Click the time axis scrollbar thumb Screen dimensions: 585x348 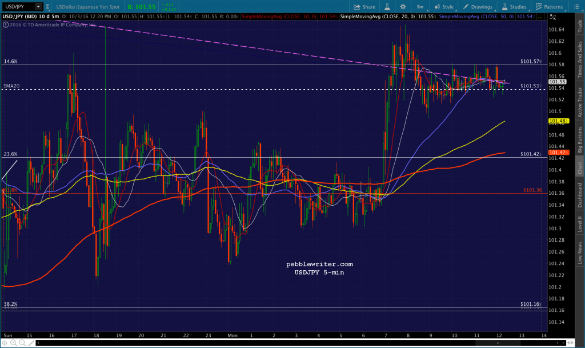point(498,343)
